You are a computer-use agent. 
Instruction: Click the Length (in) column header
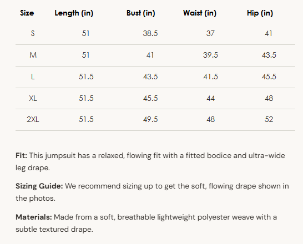tap(74, 13)
